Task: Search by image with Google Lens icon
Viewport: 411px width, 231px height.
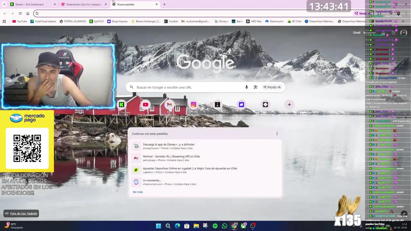Action: 255,87
